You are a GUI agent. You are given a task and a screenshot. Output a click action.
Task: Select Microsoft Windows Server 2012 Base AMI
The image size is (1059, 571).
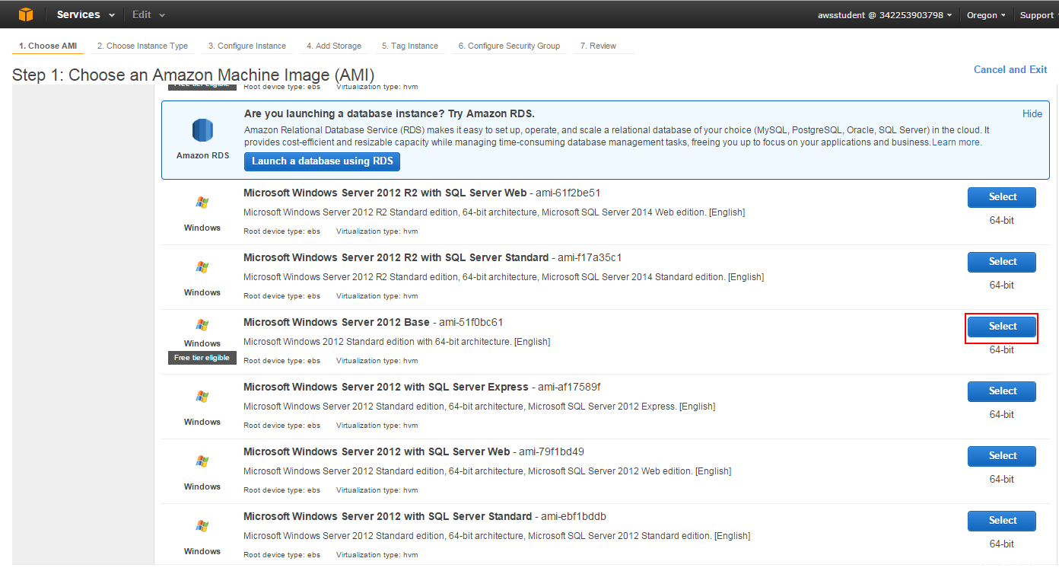point(1002,327)
